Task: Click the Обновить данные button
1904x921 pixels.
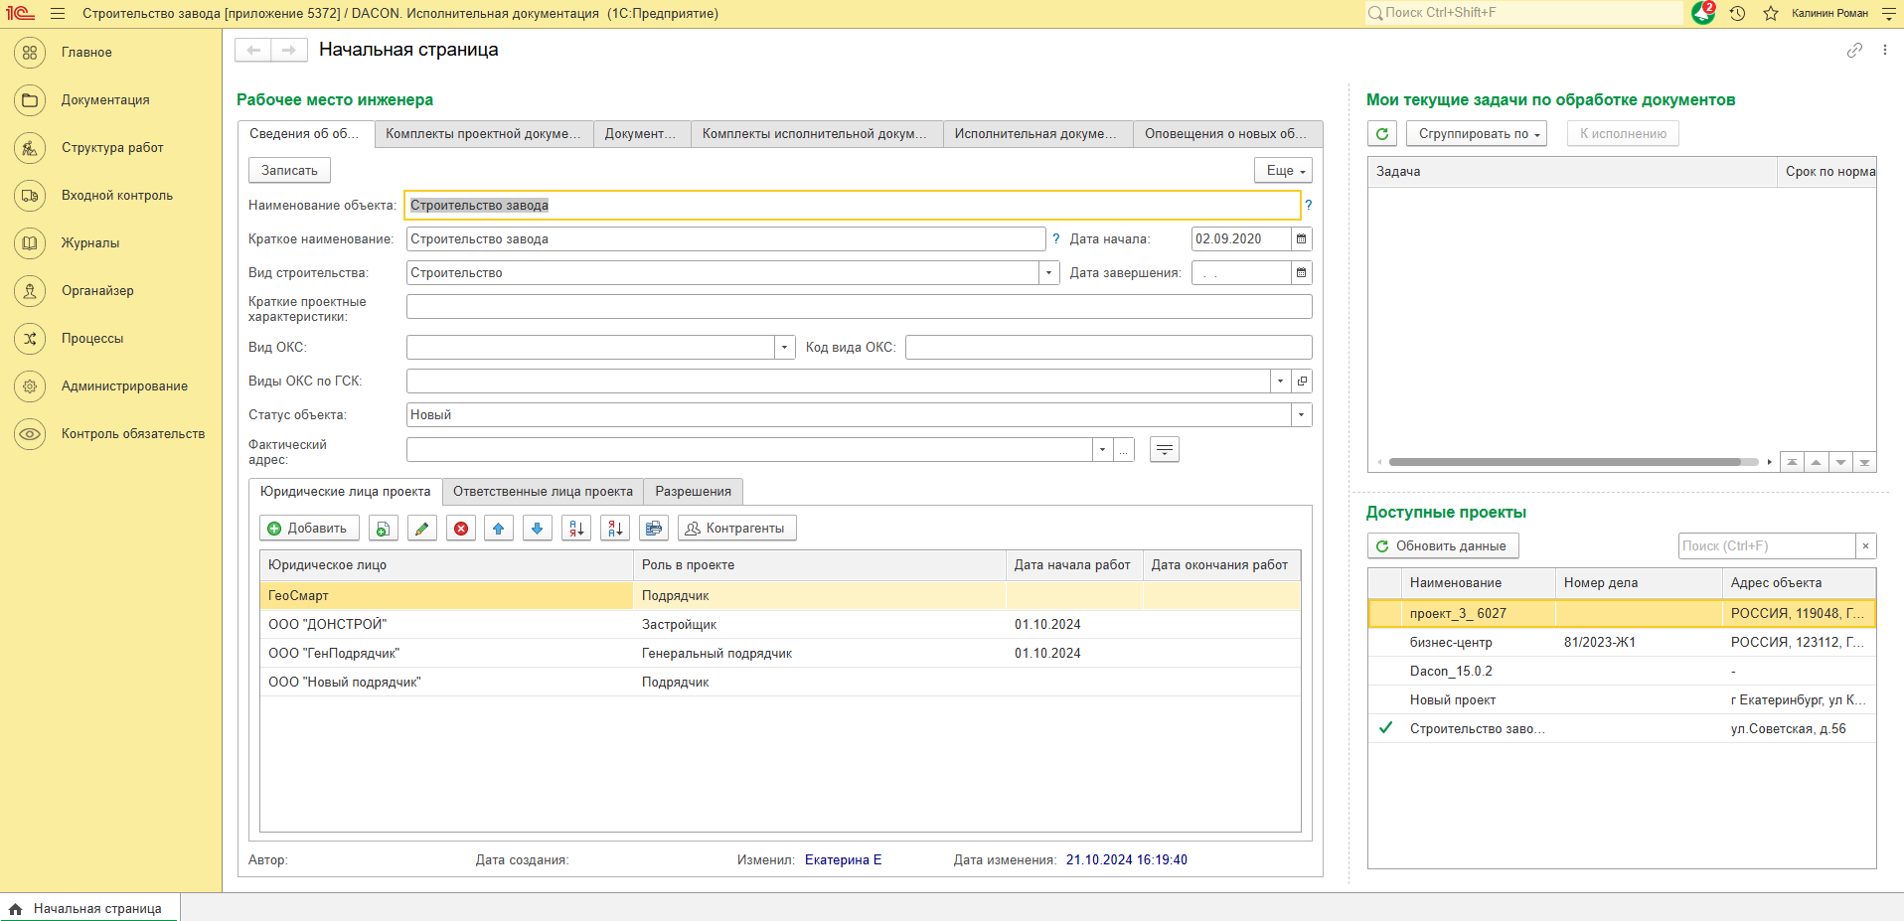Action: point(1442,546)
